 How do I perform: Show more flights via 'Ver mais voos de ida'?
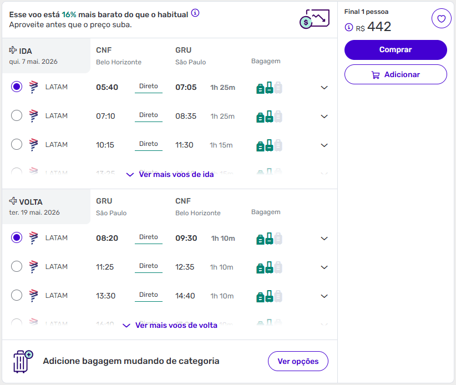tap(170, 174)
